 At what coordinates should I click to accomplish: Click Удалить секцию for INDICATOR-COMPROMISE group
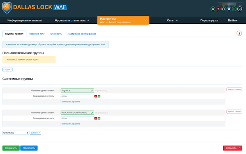point(234,111)
